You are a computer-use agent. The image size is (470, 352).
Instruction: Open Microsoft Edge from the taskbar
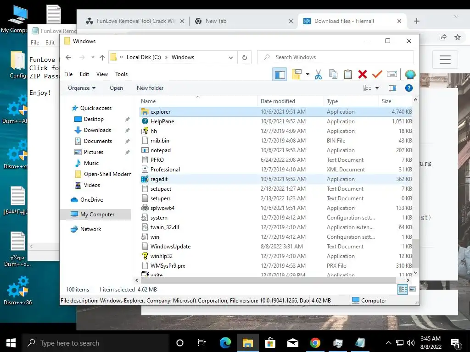[x=225, y=343]
